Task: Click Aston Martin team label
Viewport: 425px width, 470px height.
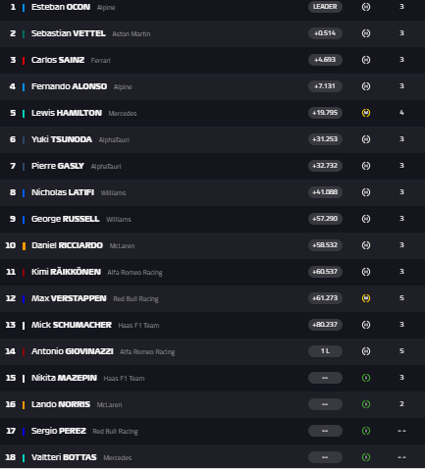Action: 132,34
